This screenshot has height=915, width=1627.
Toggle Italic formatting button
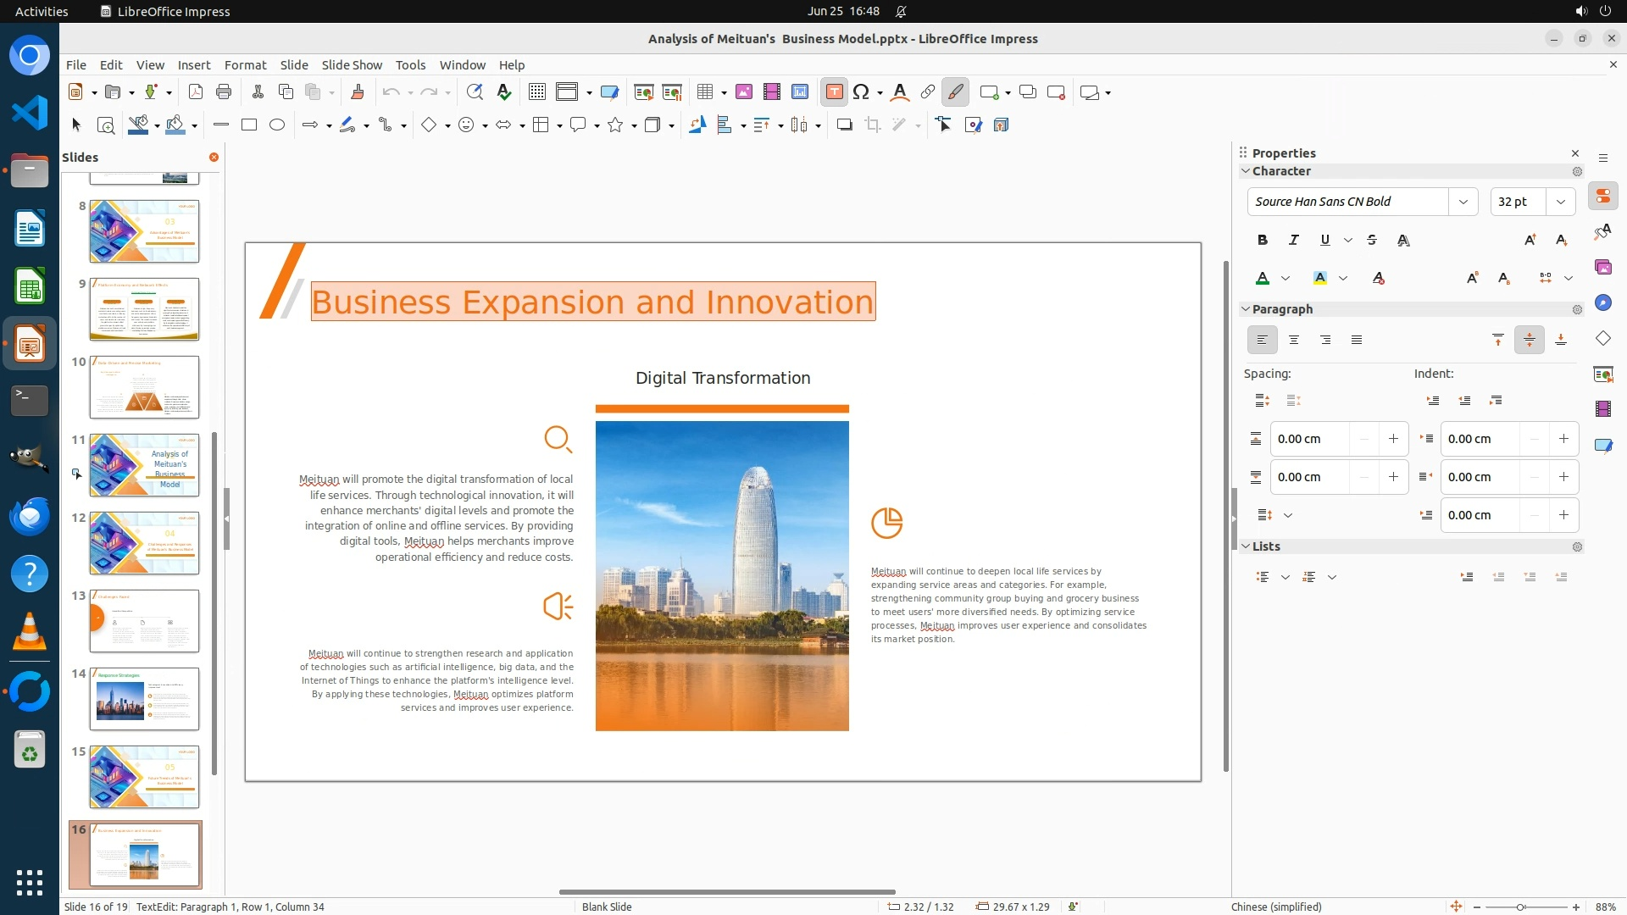pos(1293,241)
